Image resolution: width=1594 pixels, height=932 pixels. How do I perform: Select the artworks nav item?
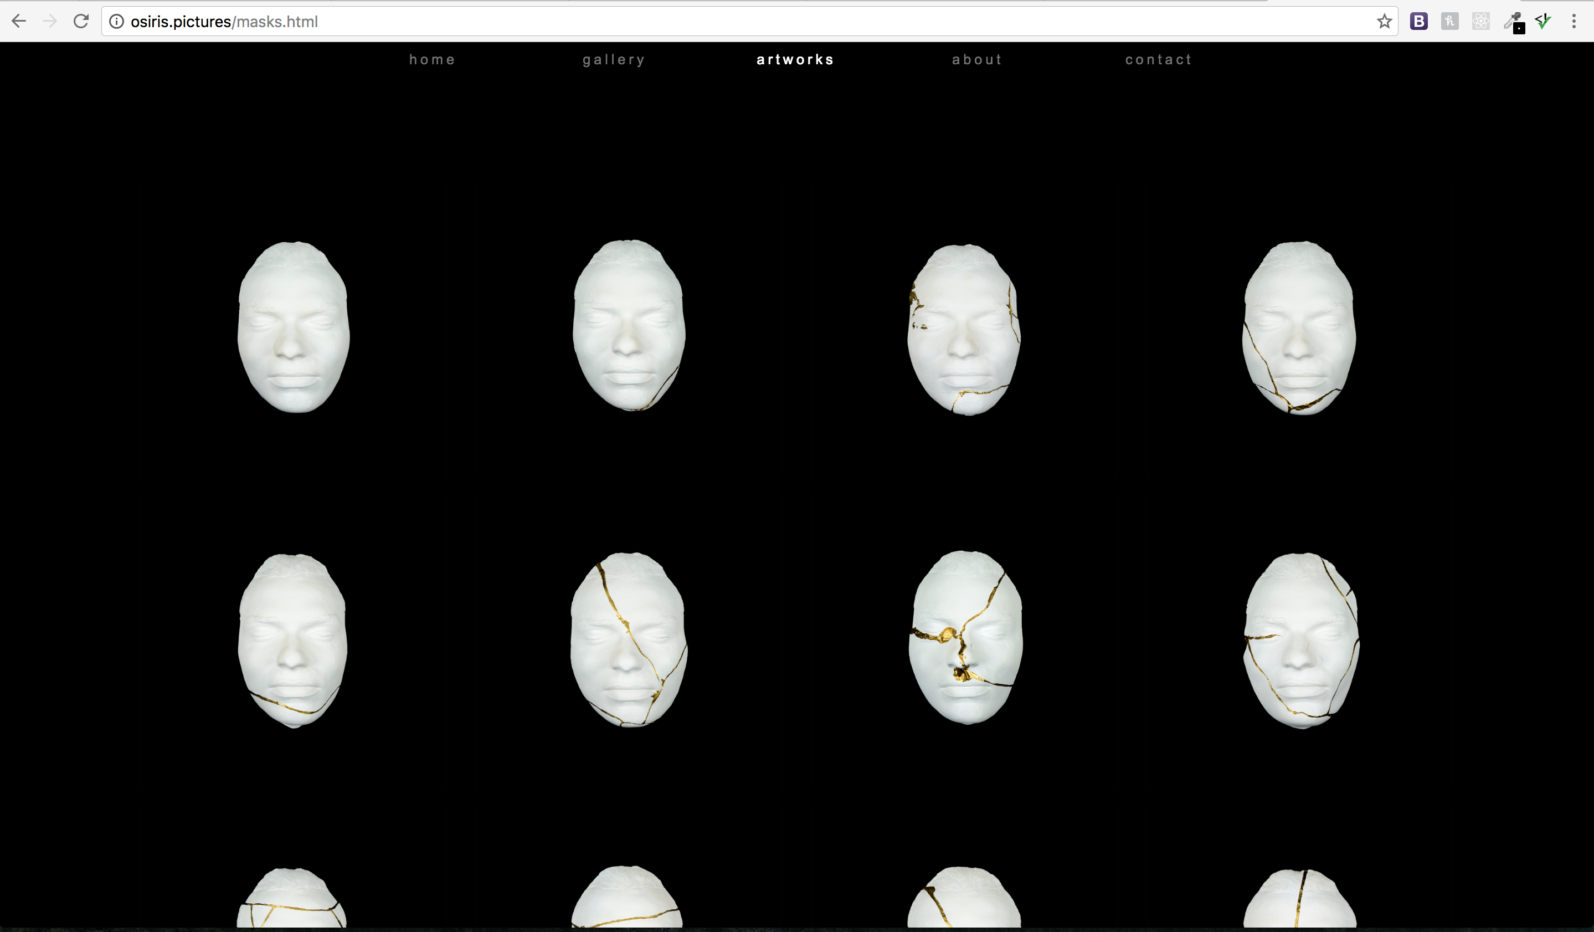(x=795, y=59)
